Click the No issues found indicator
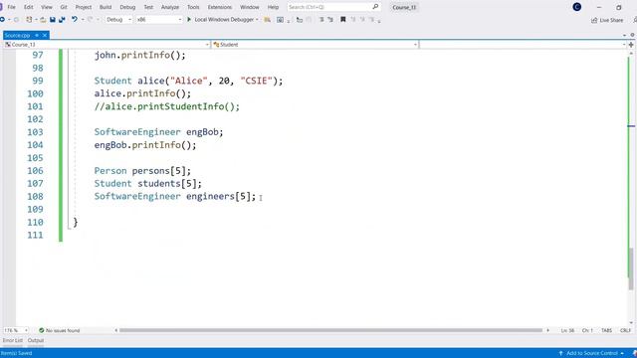The height and width of the screenshot is (358, 637). [60, 330]
